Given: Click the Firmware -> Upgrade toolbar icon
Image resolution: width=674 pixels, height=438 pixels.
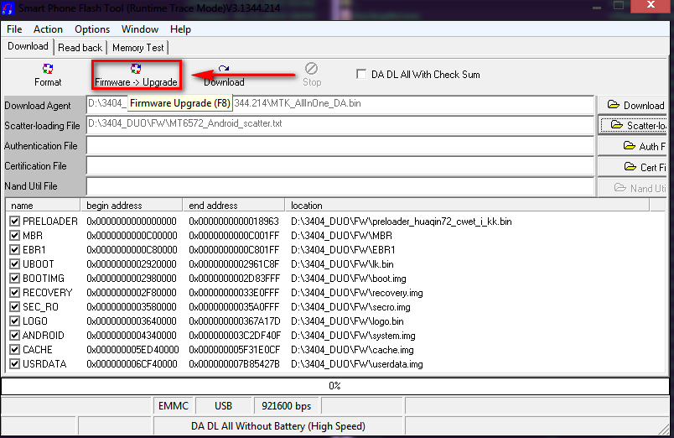Looking at the screenshot, I should click(136, 69).
